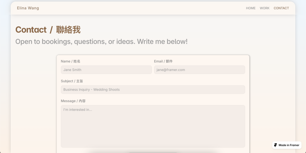Click inside the Message text area
Viewport: 306px width, 153px height.
pos(153,126)
